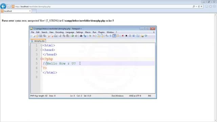Click the green Undo arrow icon
This screenshot has width=217, height=122.
(x=73, y=36)
